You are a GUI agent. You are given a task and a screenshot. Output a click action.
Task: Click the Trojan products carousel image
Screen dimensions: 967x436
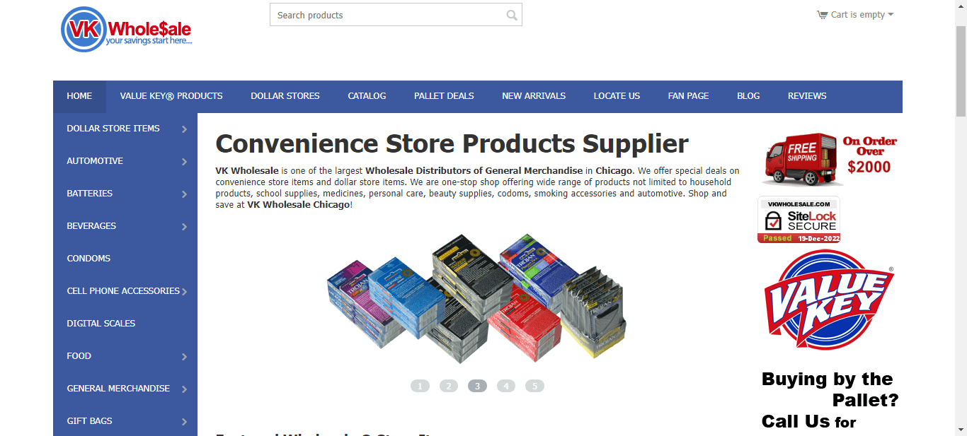477,299
